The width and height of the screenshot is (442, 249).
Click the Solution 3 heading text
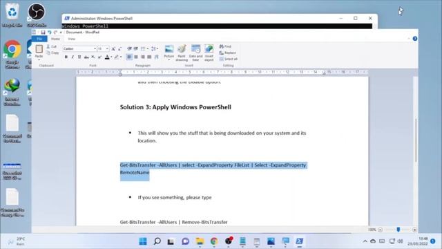(175, 107)
